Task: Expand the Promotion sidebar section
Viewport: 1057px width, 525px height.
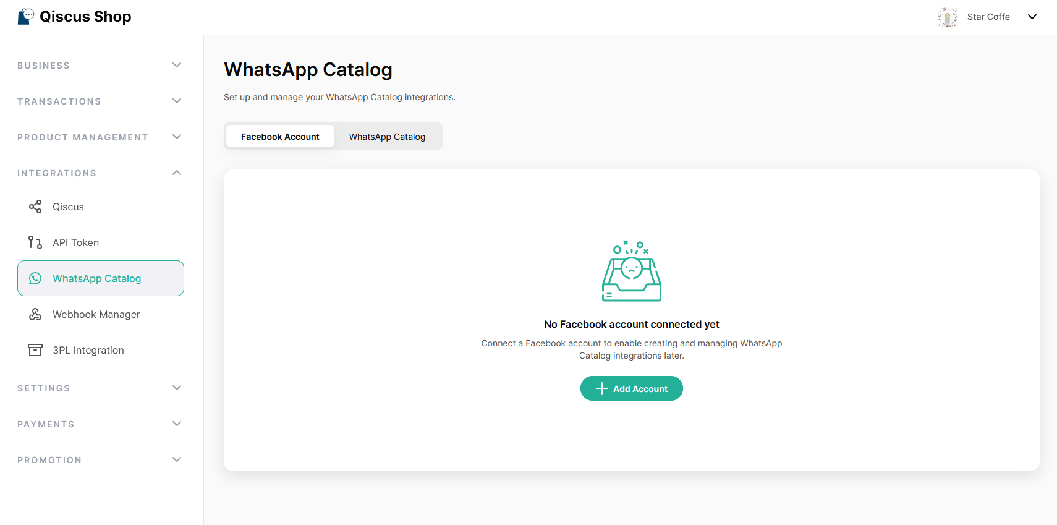Action: point(177,459)
